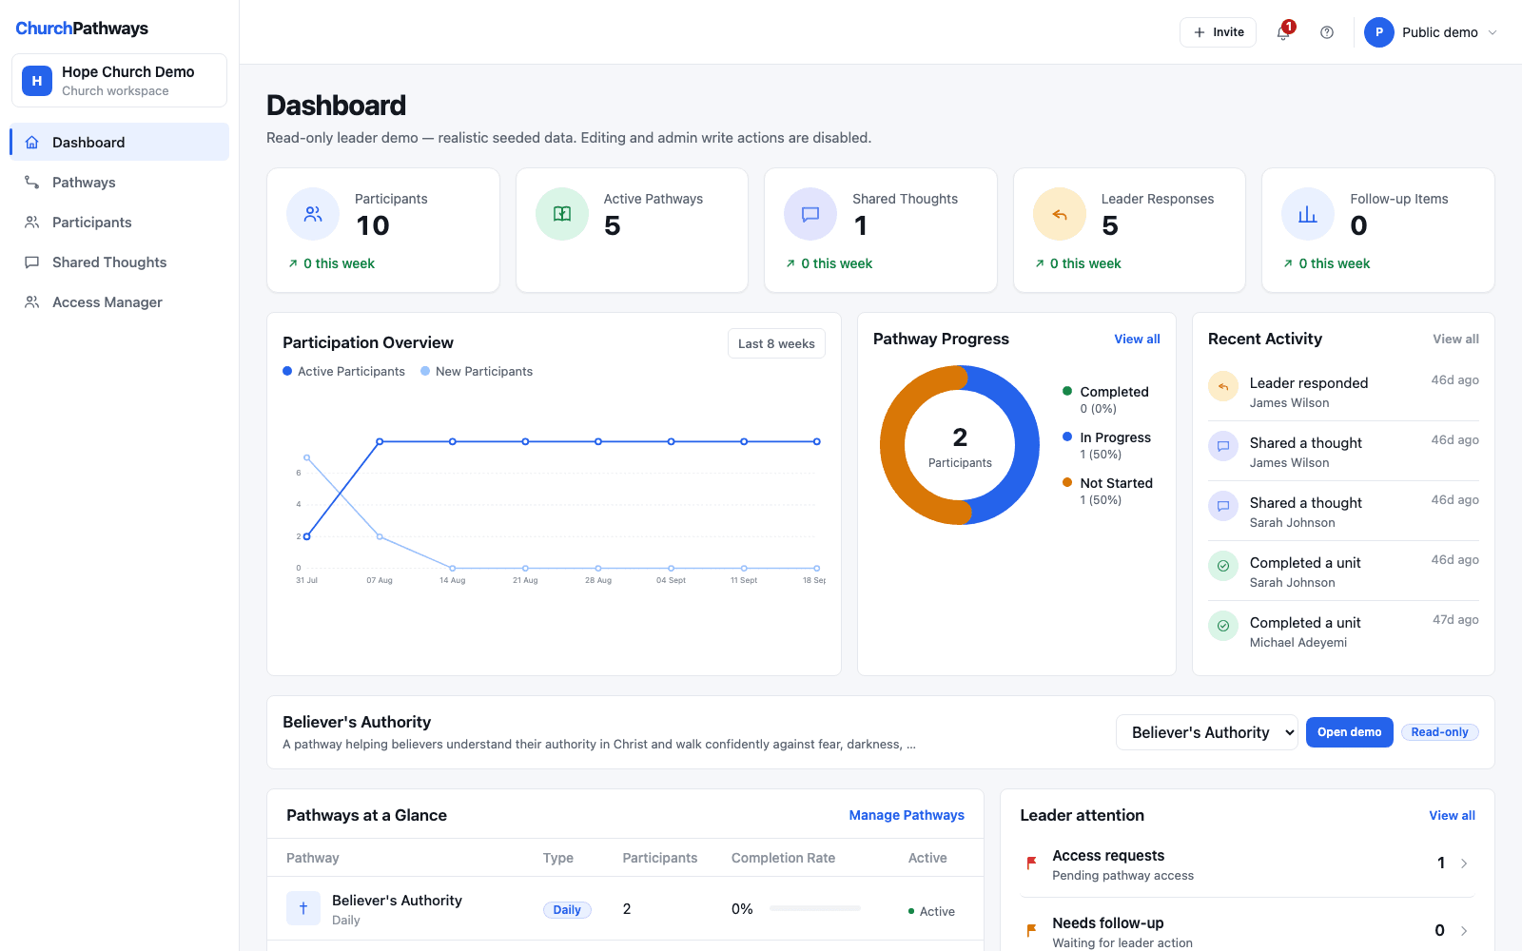Toggle the In Progress legend item
The height and width of the screenshot is (951, 1522).
pyautogui.click(x=1106, y=445)
